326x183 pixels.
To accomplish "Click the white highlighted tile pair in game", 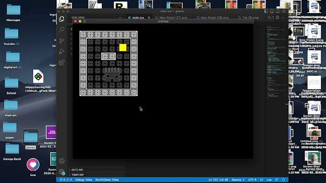I will click(109, 56).
